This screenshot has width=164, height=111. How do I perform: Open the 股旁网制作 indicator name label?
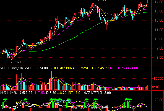(x=8, y=93)
